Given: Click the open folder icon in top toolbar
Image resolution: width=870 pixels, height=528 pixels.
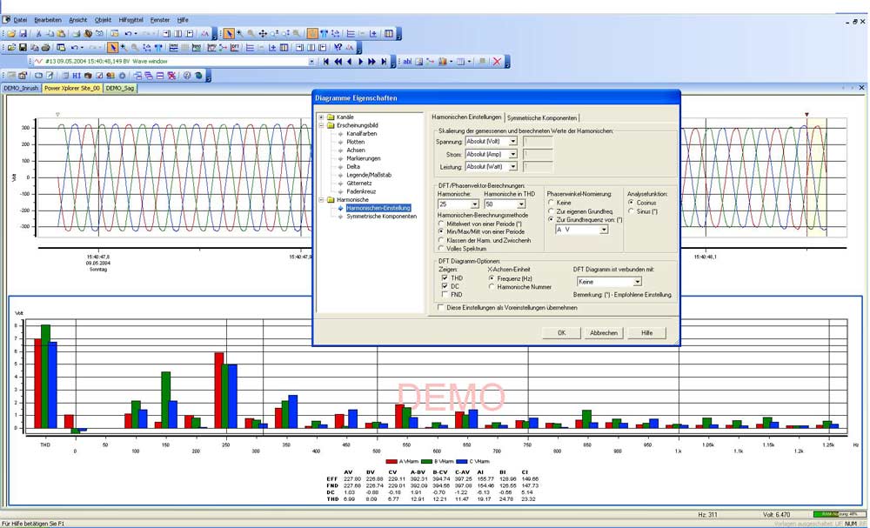Looking at the screenshot, I should (x=11, y=33).
